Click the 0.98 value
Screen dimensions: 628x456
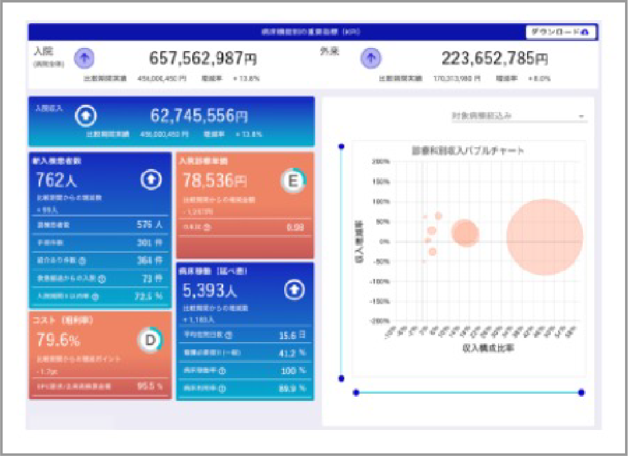click(x=296, y=228)
